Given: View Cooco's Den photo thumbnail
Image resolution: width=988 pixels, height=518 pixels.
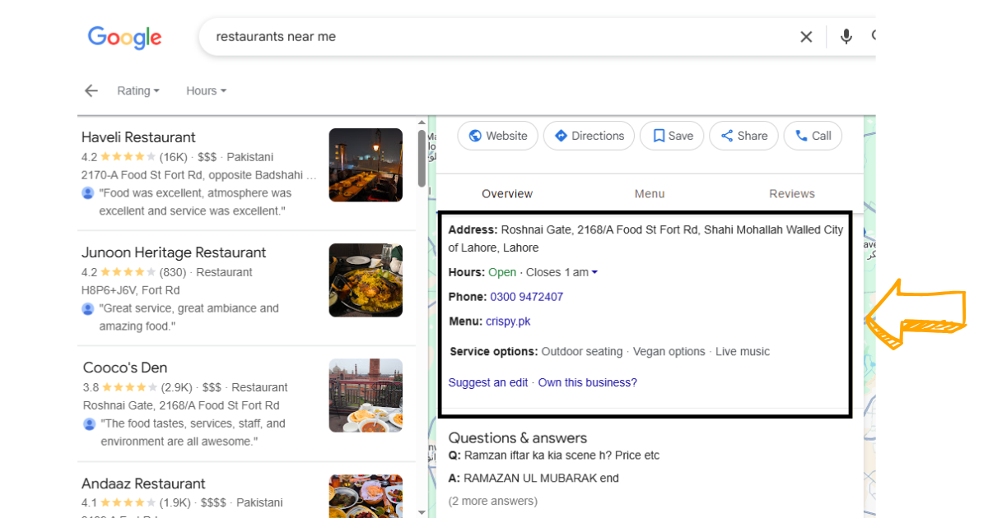Looking at the screenshot, I should (366, 395).
